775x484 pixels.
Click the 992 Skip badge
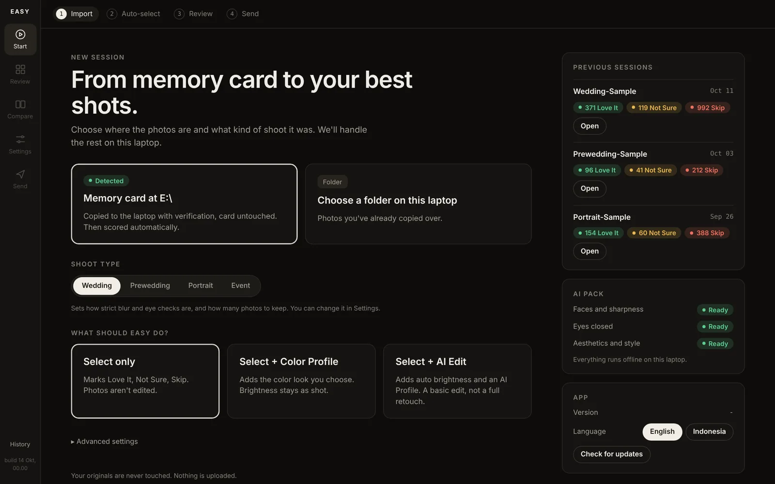click(708, 107)
